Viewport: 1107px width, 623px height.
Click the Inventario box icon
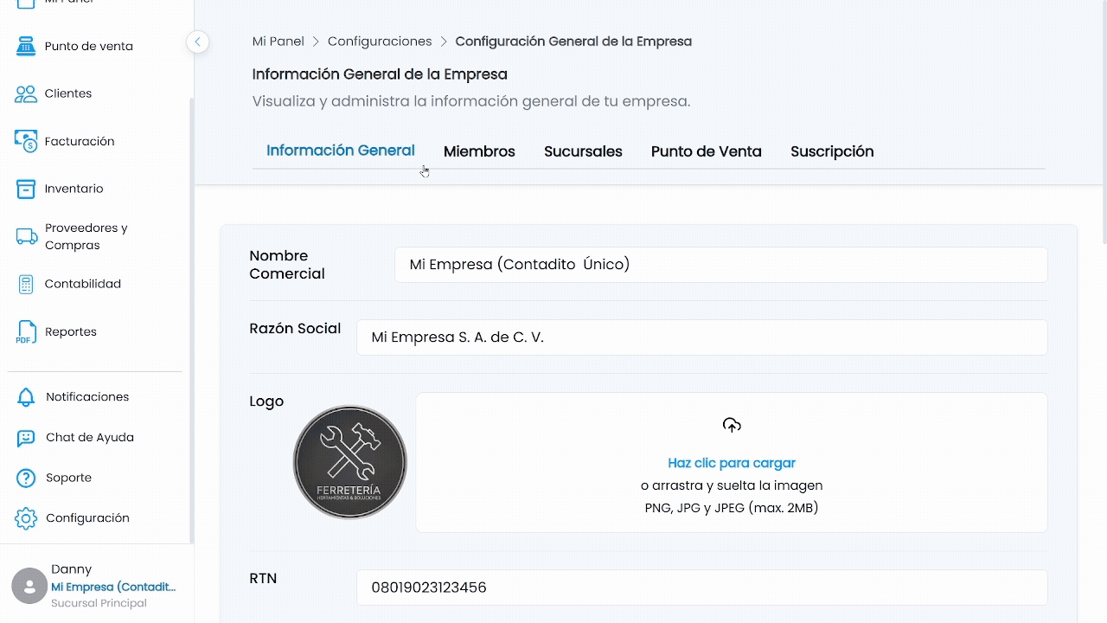(x=26, y=189)
